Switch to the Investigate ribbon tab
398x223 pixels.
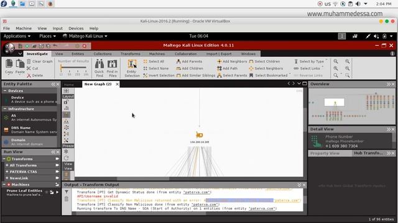[37, 54]
